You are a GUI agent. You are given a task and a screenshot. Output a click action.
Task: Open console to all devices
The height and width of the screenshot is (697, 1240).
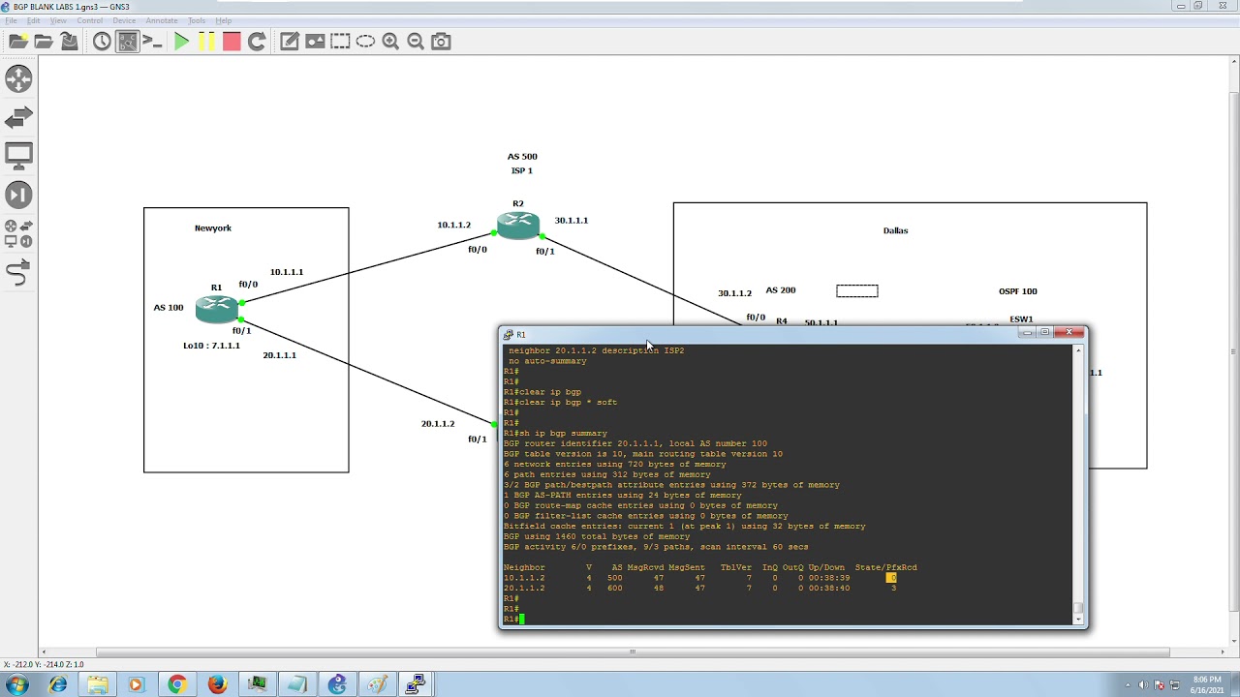click(152, 41)
